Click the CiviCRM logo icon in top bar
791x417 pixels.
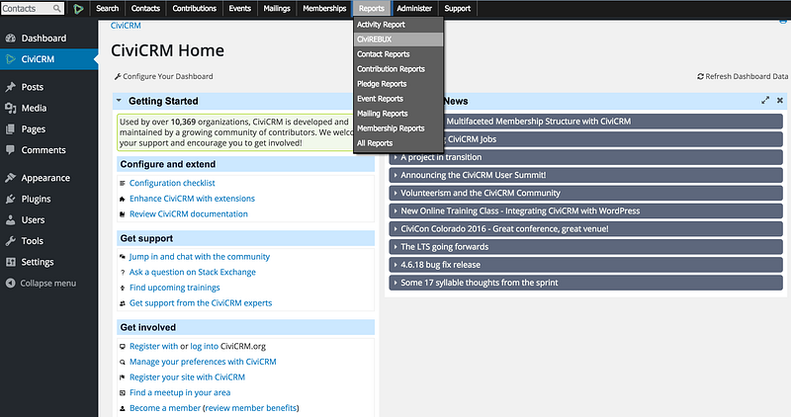pyautogui.click(x=78, y=9)
